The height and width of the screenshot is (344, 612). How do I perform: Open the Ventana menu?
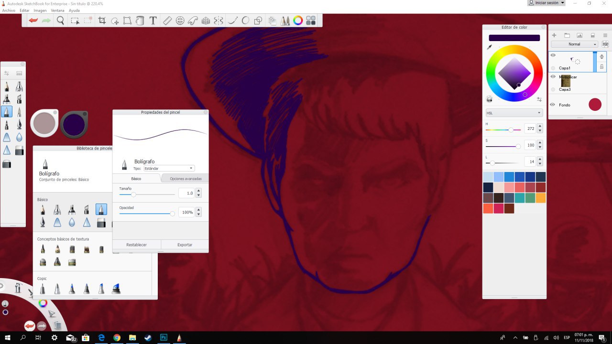point(58,10)
